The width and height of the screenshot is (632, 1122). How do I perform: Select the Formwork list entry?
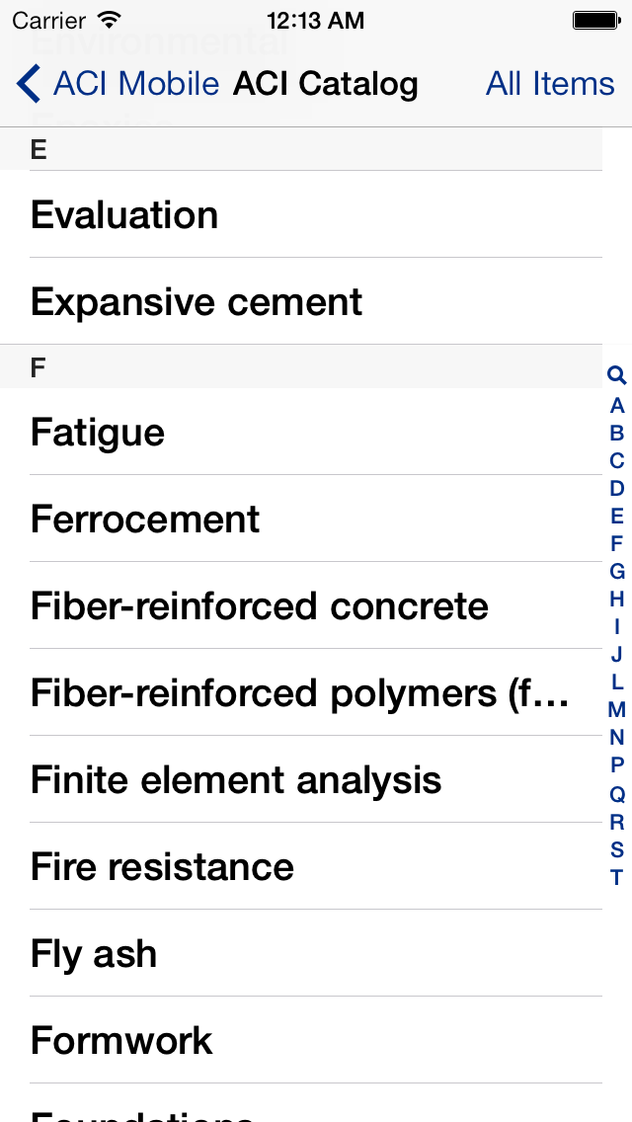[301, 1040]
